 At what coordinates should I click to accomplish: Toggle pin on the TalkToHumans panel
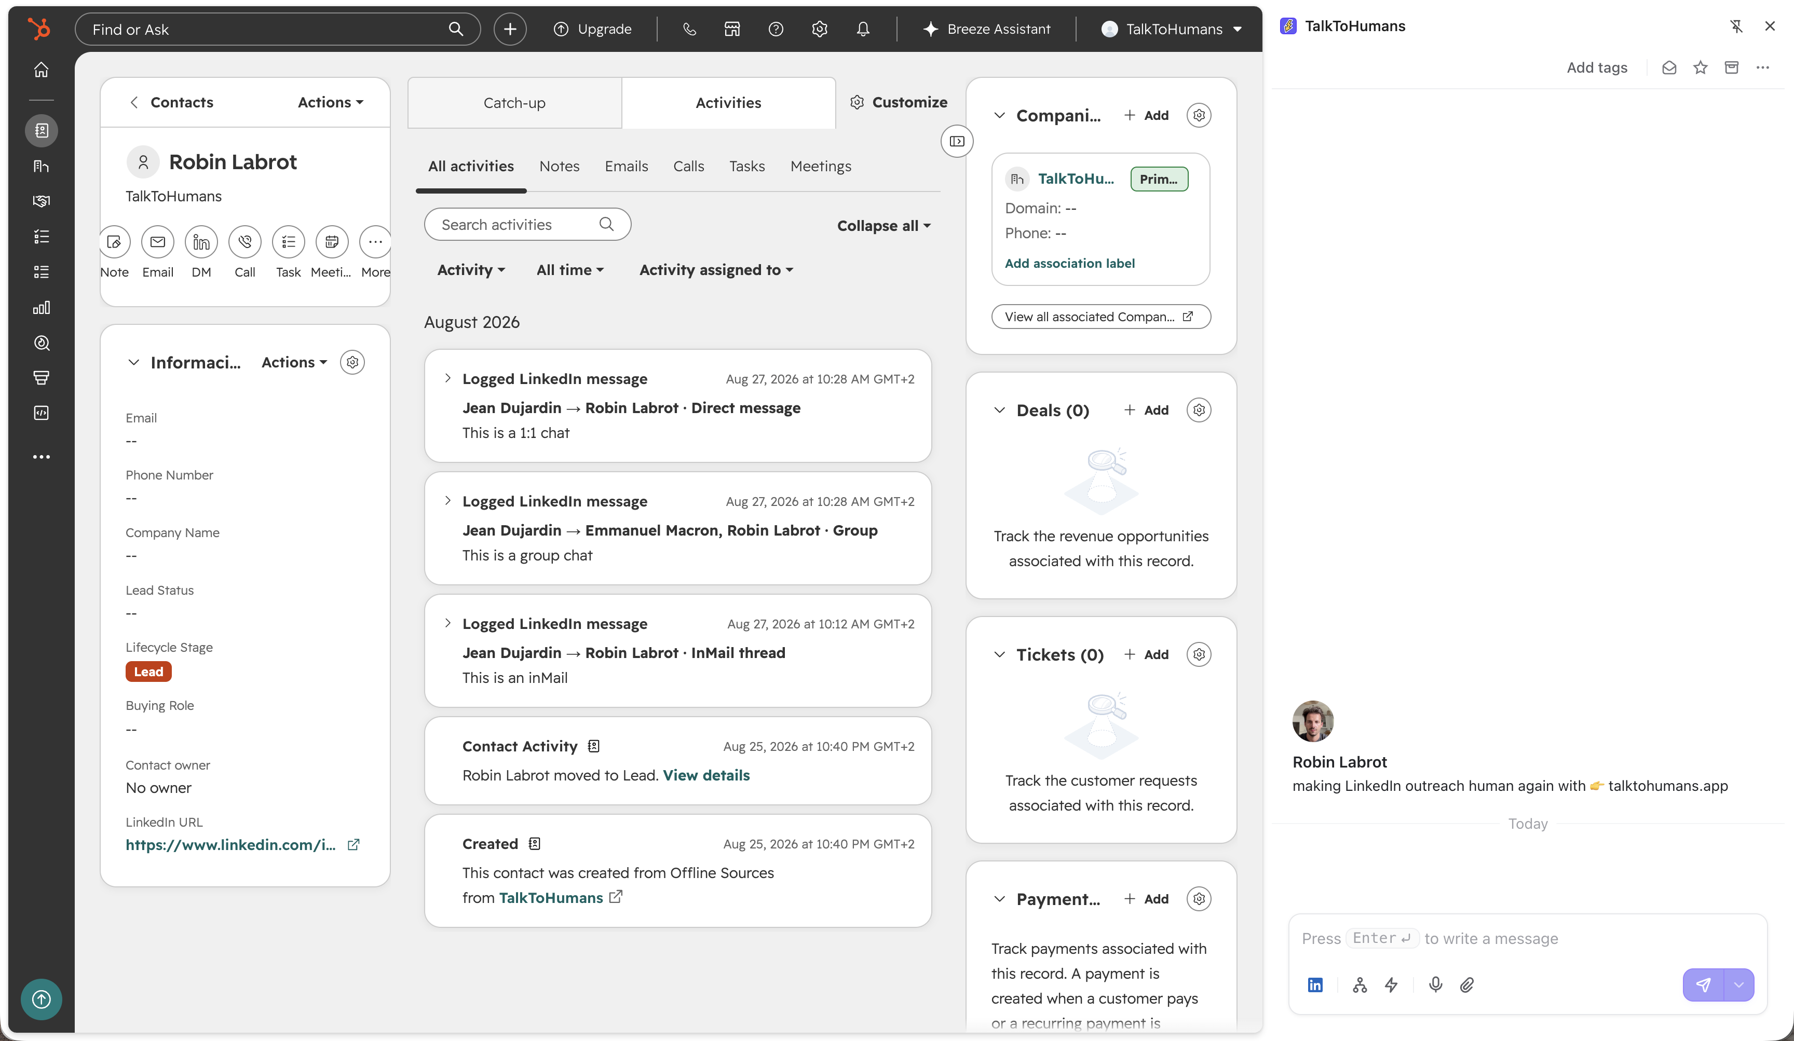(x=1736, y=26)
